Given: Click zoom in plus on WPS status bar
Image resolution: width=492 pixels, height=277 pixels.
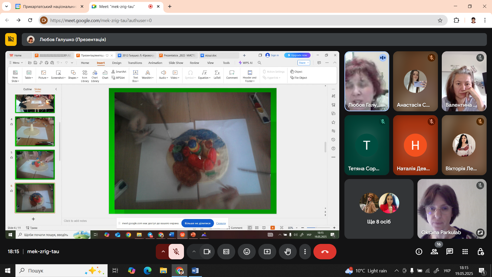Looking at the screenshot, I should pos(334,228).
